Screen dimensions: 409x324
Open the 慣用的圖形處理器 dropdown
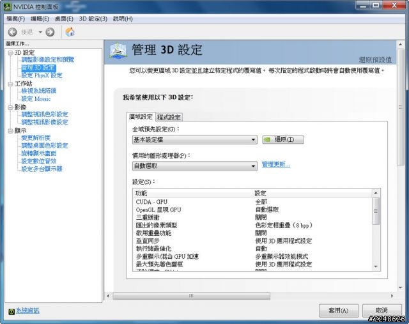[194, 166]
